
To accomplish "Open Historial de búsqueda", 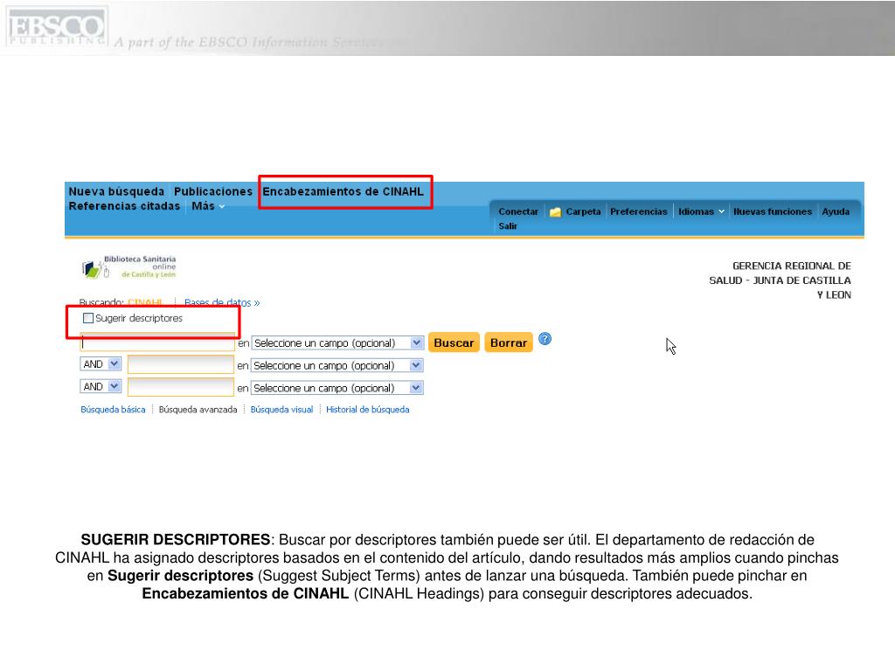I will pos(368,410).
